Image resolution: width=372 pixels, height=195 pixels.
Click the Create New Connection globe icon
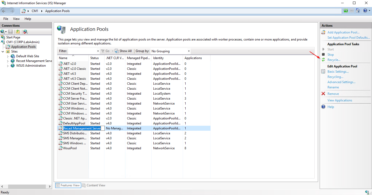point(3,32)
